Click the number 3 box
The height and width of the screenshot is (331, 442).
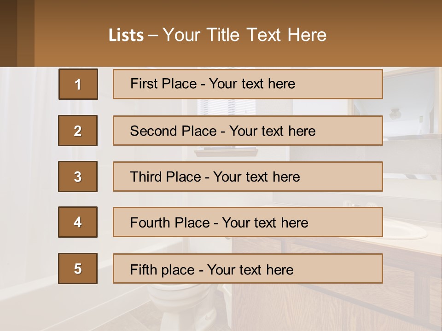(78, 177)
